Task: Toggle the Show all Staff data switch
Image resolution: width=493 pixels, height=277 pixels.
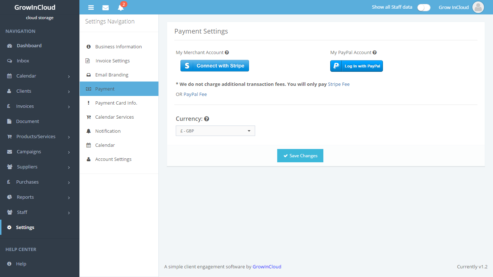Action: pos(424,7)
